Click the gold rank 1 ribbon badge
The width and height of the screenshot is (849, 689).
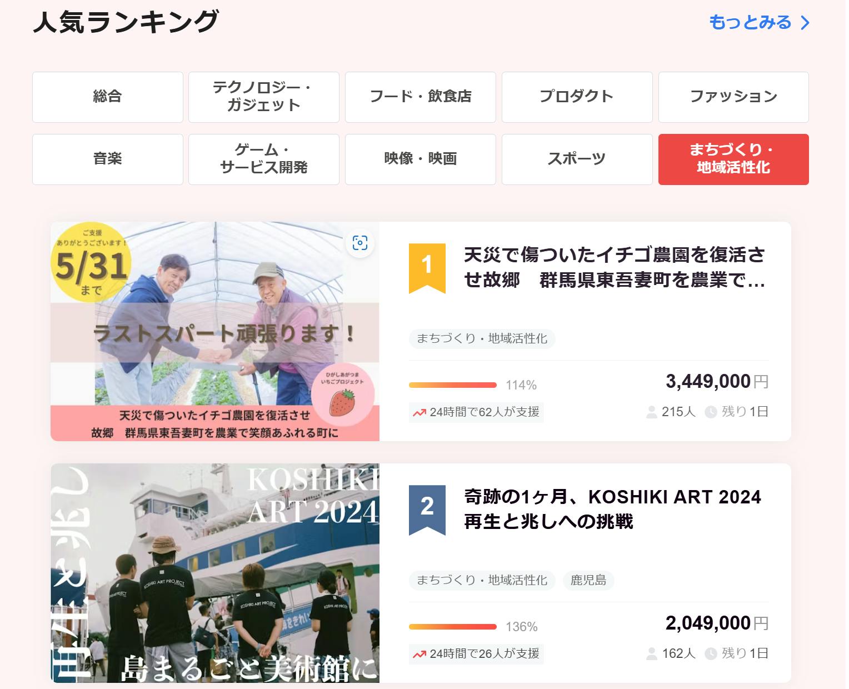tap(427, 267)
